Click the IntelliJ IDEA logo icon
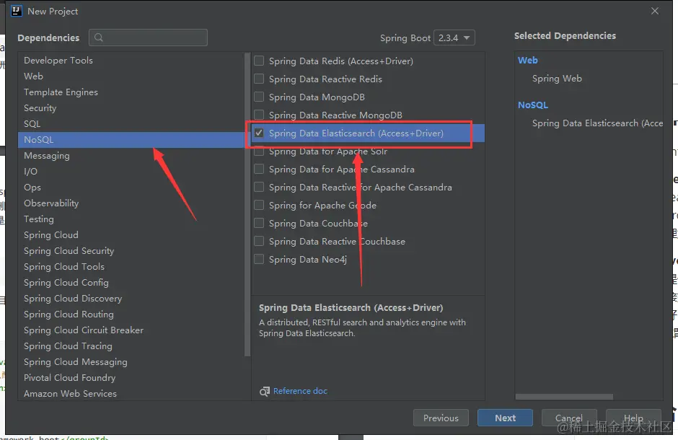678x440 pixels. click(16, 11)
